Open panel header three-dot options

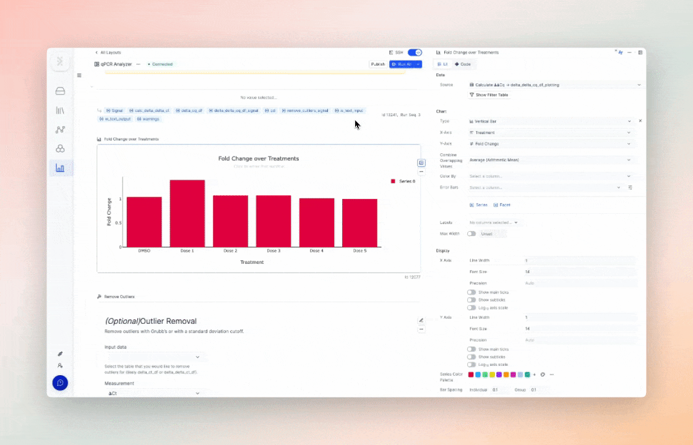pos(629,53)
